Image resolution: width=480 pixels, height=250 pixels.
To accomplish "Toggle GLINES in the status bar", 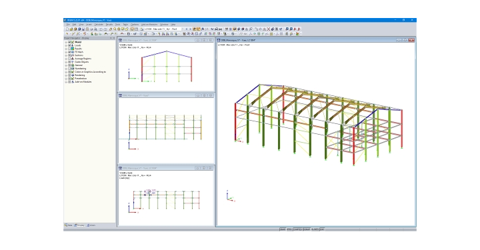I will (x=315, y=229).
